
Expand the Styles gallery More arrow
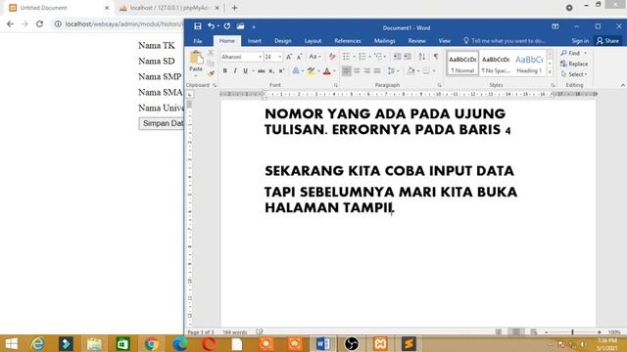coord(550,72)
